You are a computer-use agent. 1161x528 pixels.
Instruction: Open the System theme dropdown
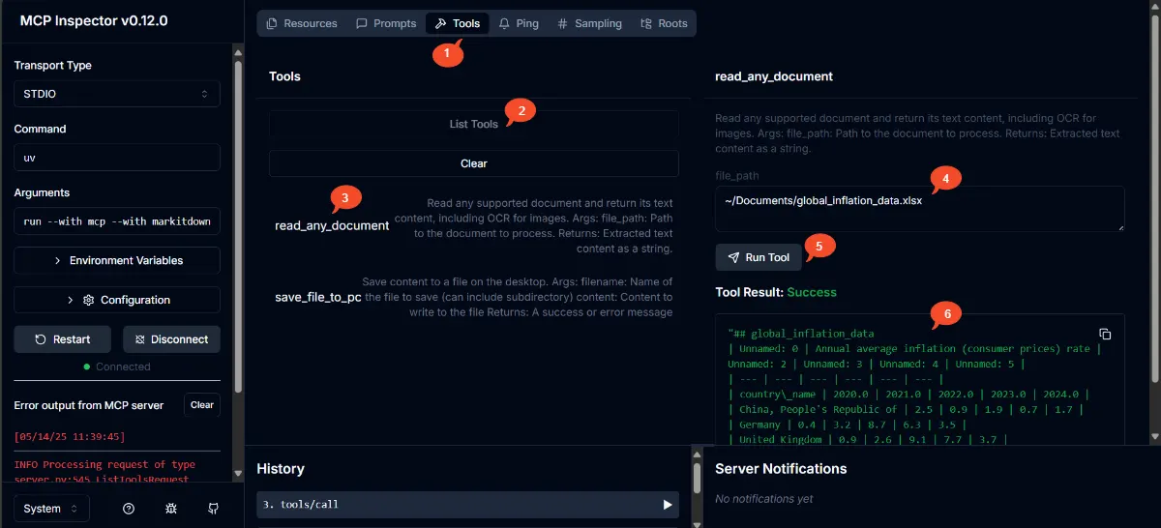pos(51,509)
